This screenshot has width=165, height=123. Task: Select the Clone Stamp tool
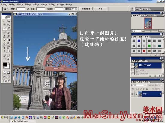click(4, 36)
